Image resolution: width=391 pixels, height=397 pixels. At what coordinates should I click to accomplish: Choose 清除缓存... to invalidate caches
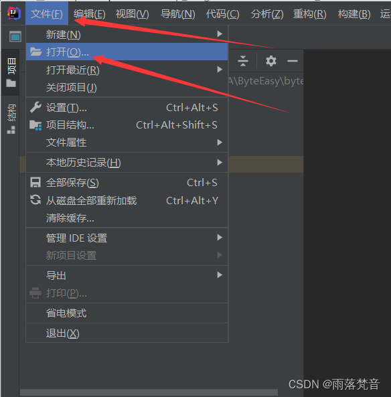coord(127,218)
